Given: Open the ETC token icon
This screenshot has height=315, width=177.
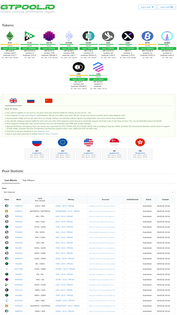Looking at the screenshot, I should (x=9, y=36).
